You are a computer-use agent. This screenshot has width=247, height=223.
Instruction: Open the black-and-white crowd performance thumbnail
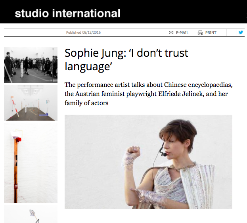tap(31, 65)
